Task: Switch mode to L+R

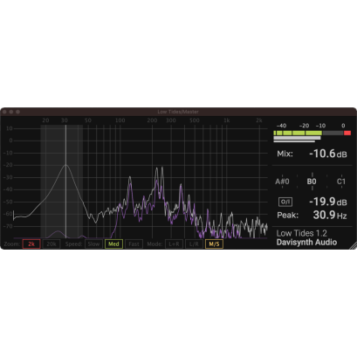Action: click(x=174, y=244)
